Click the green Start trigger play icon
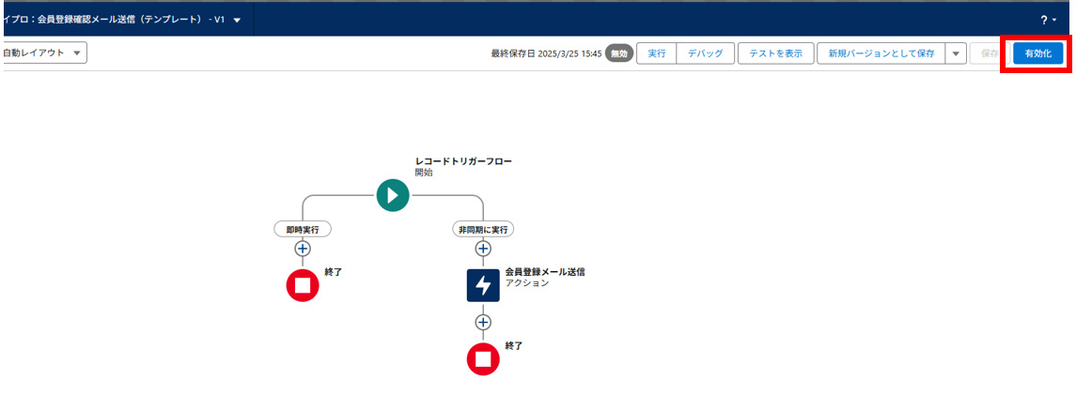Image resolution: width=1076 pixels, height=394 pixels. [x=393, y=195]
